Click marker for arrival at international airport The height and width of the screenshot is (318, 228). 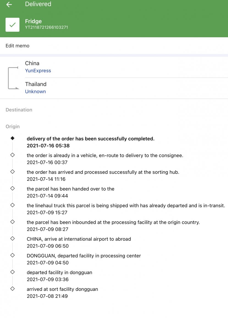click(12, 239)
